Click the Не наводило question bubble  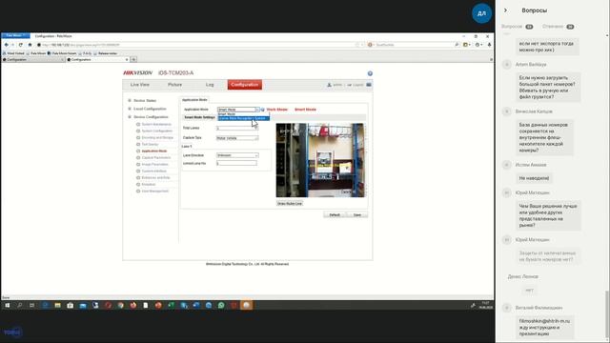534,178
